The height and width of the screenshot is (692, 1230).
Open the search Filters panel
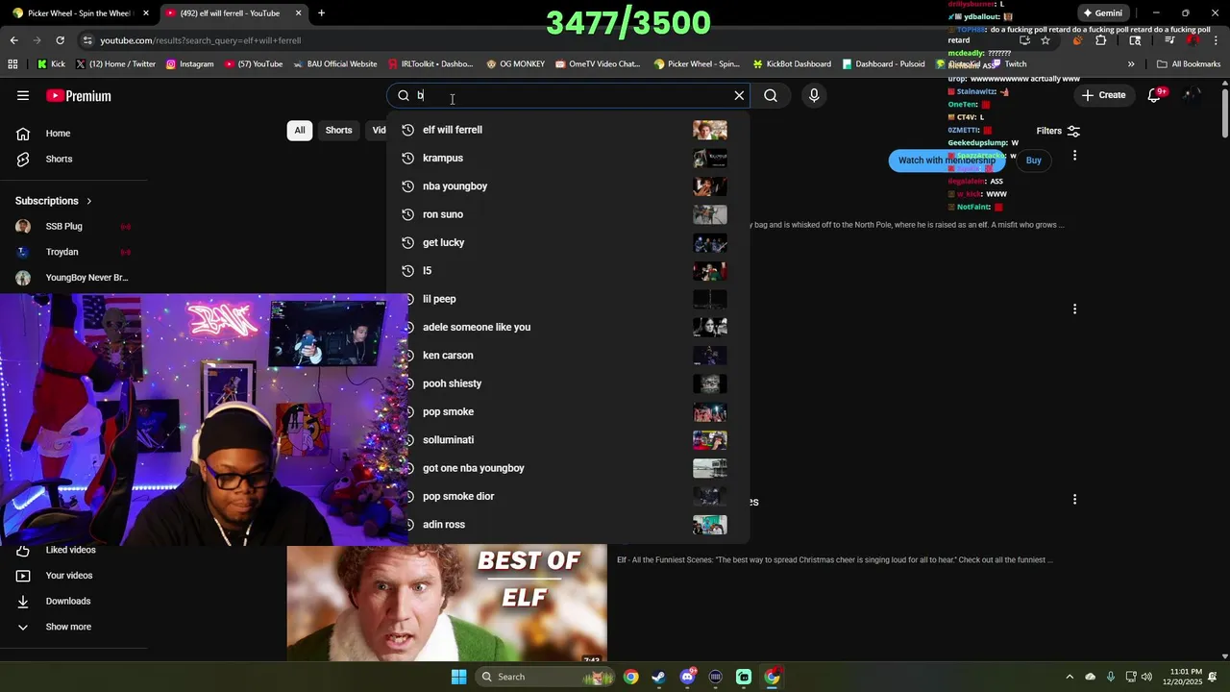(1058, 131)
